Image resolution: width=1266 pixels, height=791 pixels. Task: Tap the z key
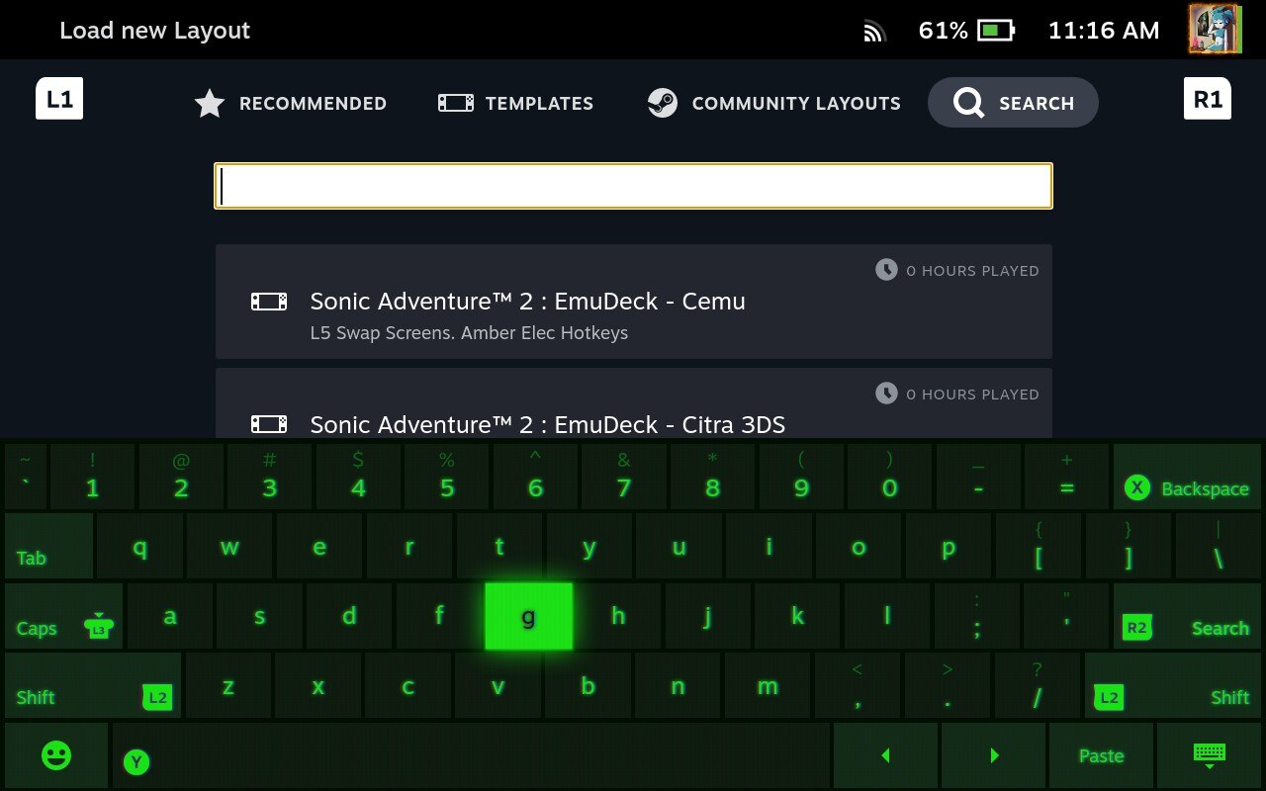coord(228,685)
